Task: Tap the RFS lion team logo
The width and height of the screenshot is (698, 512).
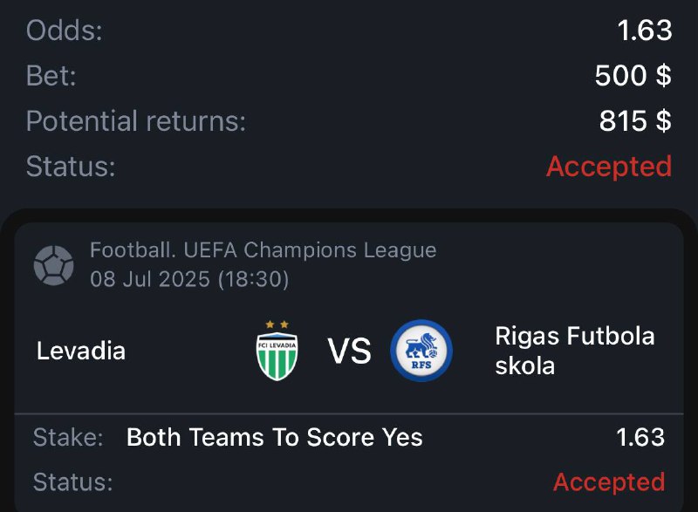Action: pos(421,351)
